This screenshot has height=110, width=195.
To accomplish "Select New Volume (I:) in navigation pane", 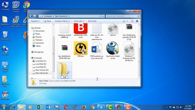I will point(41,73).
